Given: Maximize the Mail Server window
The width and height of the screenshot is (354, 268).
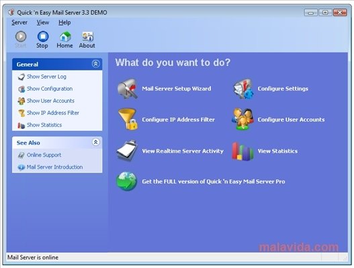Looking at the screenshot, I should (325, 12).
